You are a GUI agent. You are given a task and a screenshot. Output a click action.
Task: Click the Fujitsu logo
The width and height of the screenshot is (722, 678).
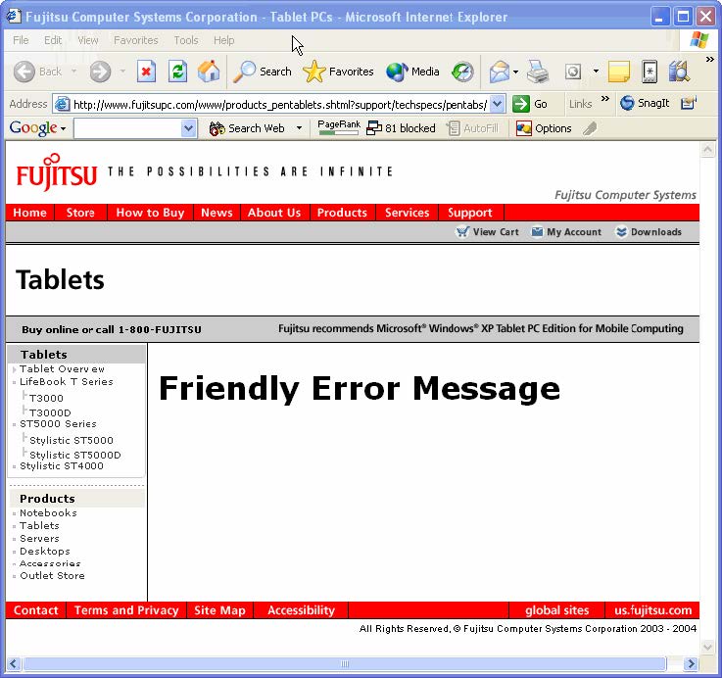[x=56, y=172]
